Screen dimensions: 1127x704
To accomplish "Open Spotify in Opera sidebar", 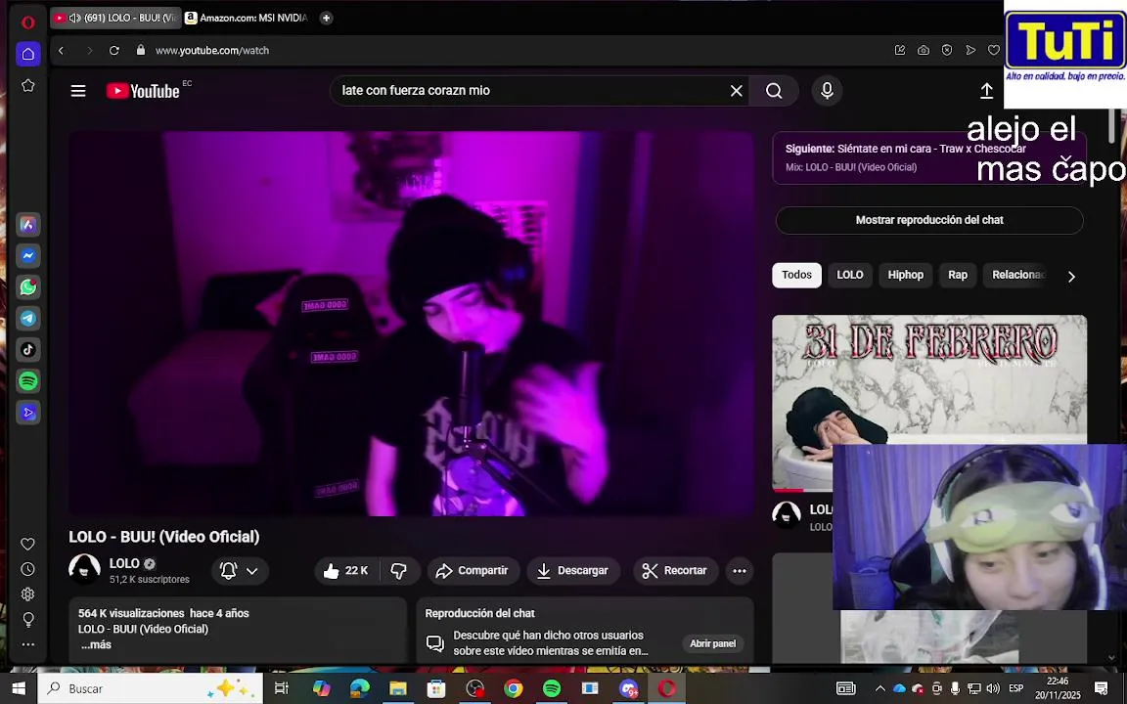I will coord(28,380).
